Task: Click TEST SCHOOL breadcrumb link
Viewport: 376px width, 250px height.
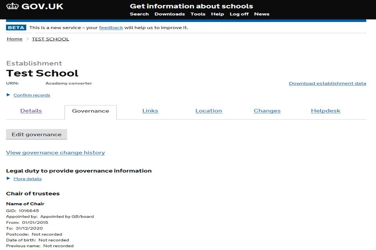Action: coord(50,39)
